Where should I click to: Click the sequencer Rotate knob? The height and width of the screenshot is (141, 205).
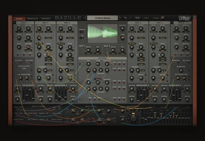click(x=122, y=120)
